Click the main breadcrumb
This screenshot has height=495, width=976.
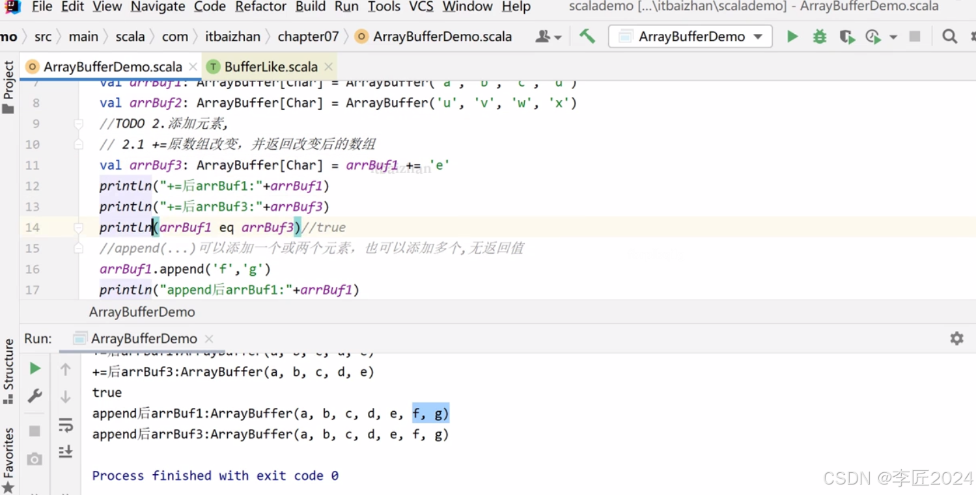tap(83, 36)
